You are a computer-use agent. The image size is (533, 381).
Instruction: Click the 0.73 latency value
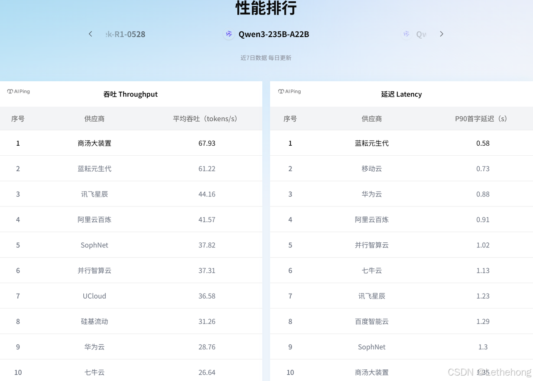(483, 169)
